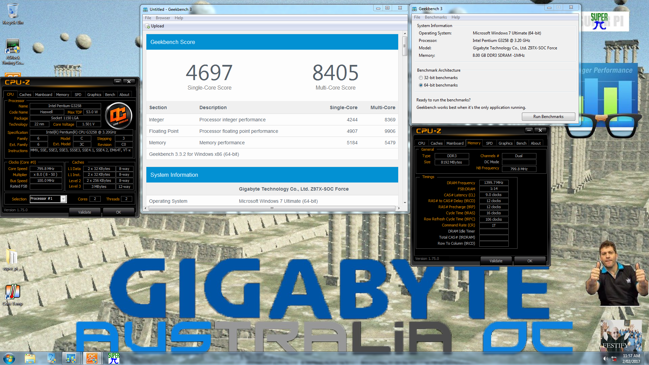The width and height of the screenshot is (649, 365).
Task: Select 32-bit benchmarks radio button
Action: coord(421,78)
